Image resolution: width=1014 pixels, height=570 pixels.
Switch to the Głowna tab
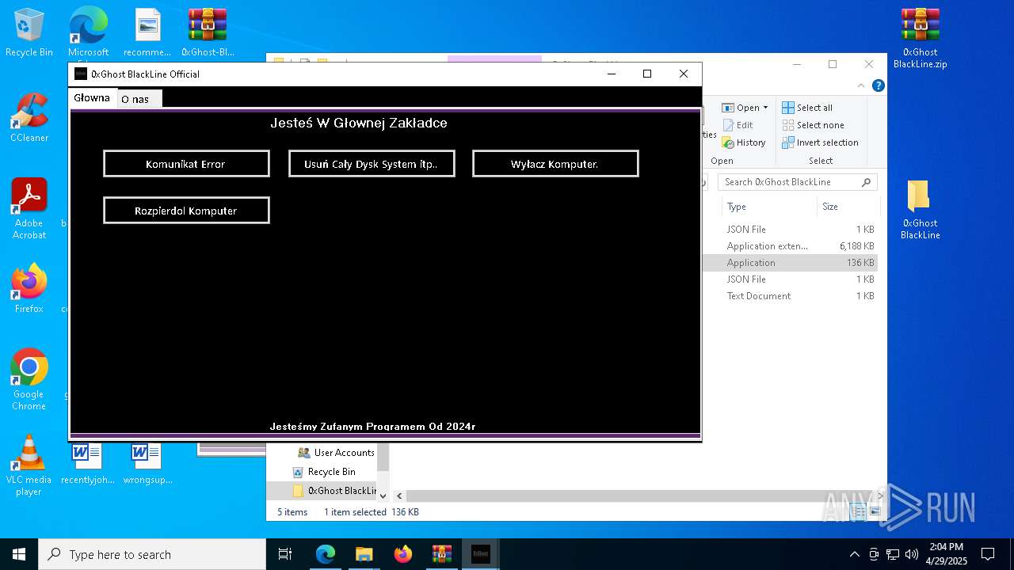click(x=92, y=98)
